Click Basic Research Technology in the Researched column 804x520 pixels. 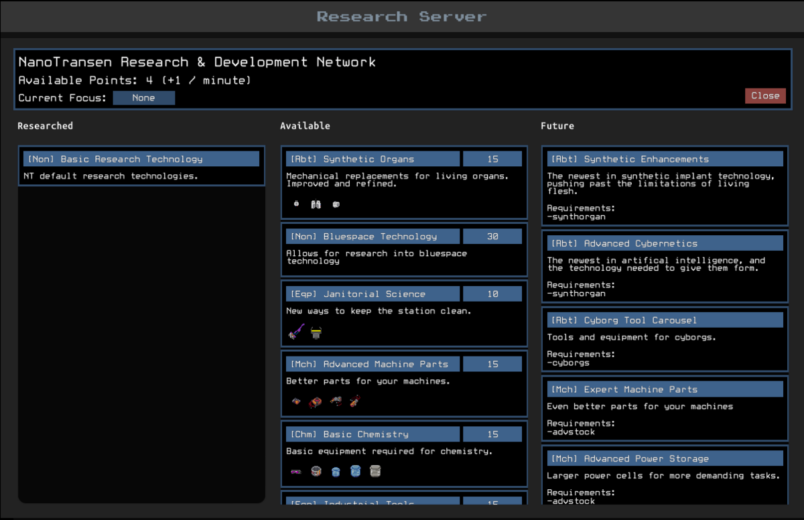click(x=141, y=159)
